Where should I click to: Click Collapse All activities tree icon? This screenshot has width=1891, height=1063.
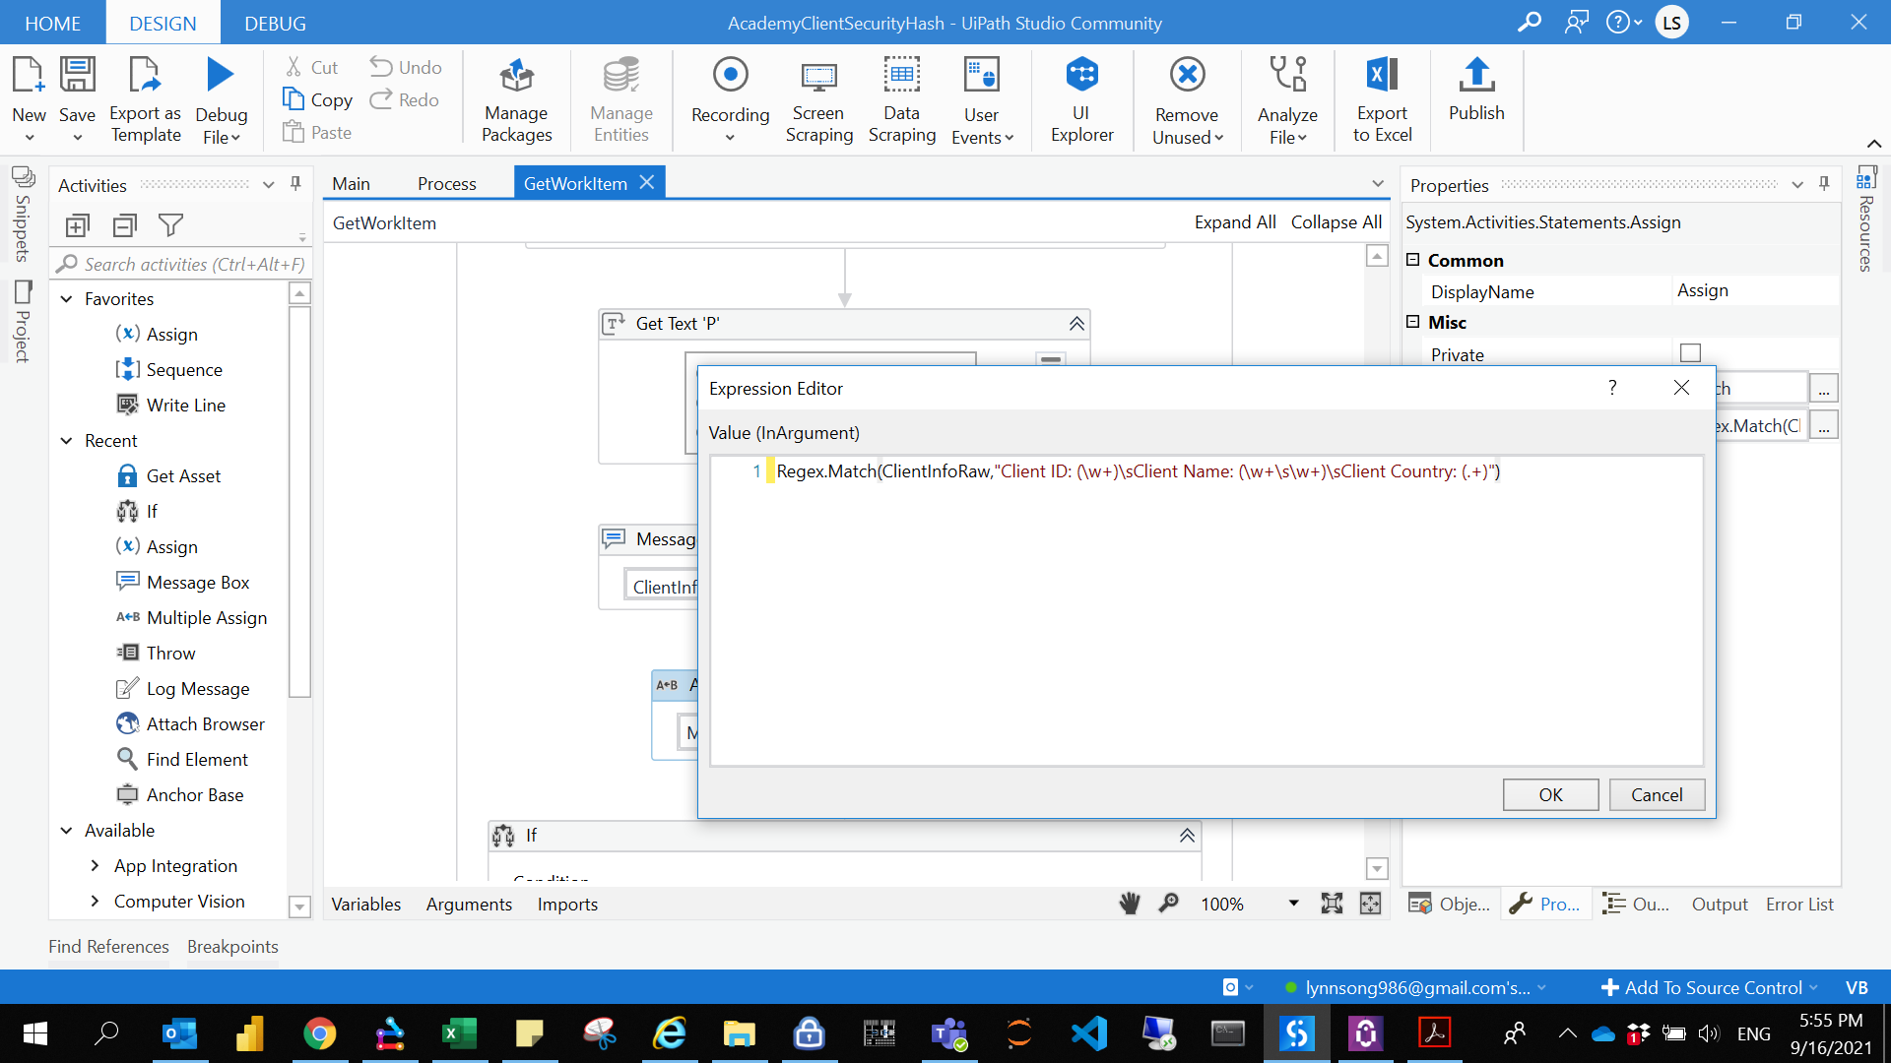coord(125,225)
